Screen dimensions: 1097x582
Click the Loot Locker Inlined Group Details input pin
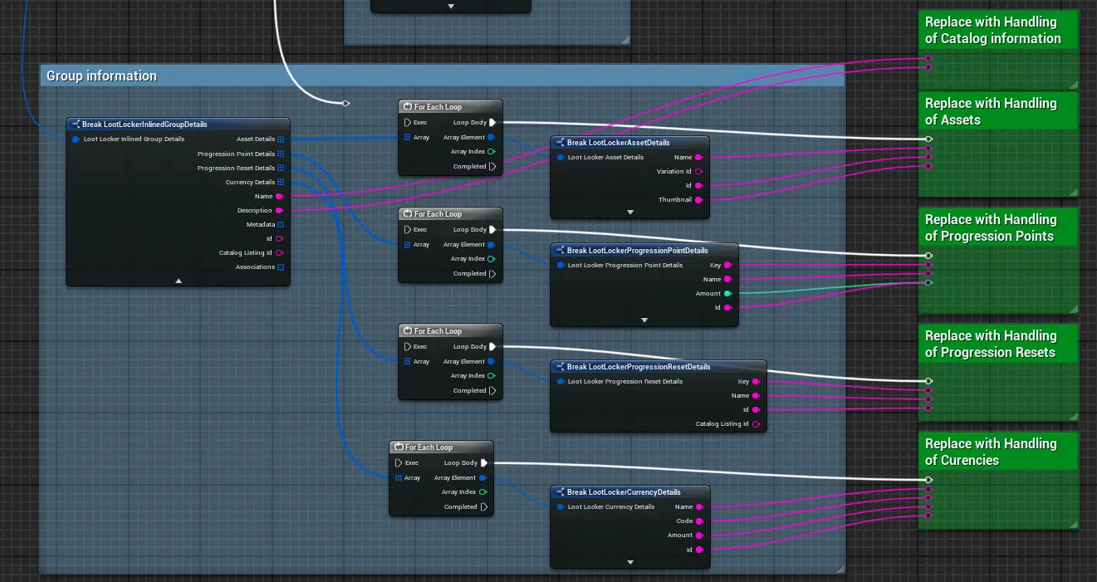(76, 139)
